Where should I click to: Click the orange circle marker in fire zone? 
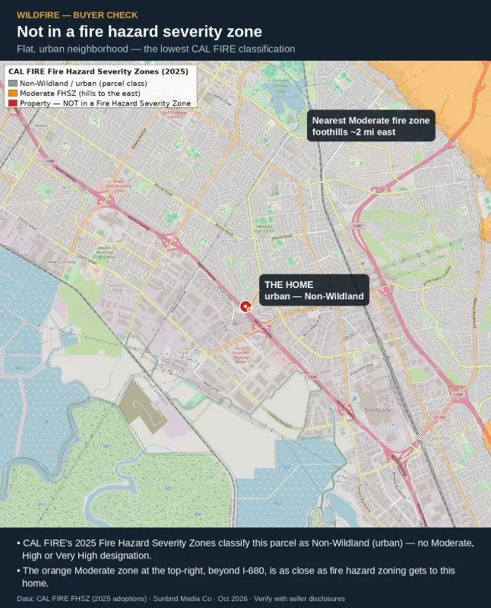pyautogui.click(x=448, y=96)
